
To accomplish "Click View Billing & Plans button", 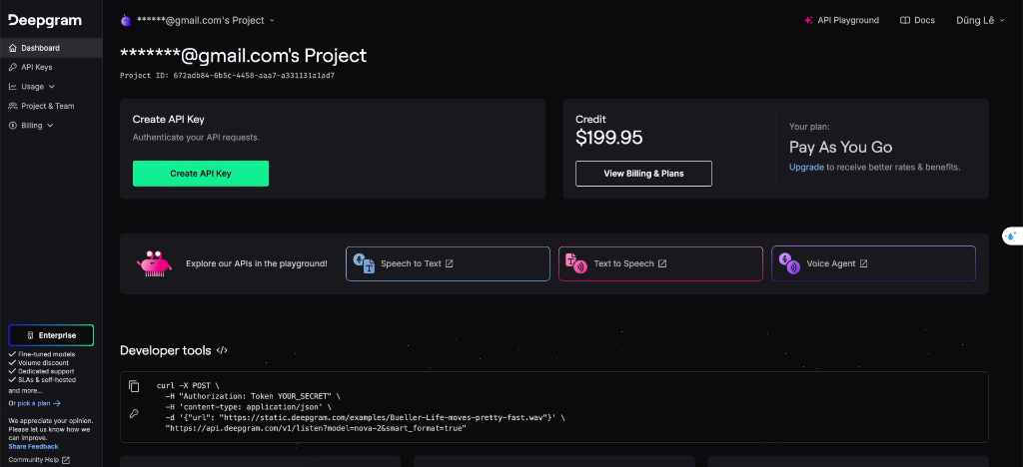I will coord(643,174).
